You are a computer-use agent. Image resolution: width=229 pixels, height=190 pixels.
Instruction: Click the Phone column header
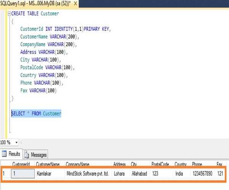coord(197,164)
